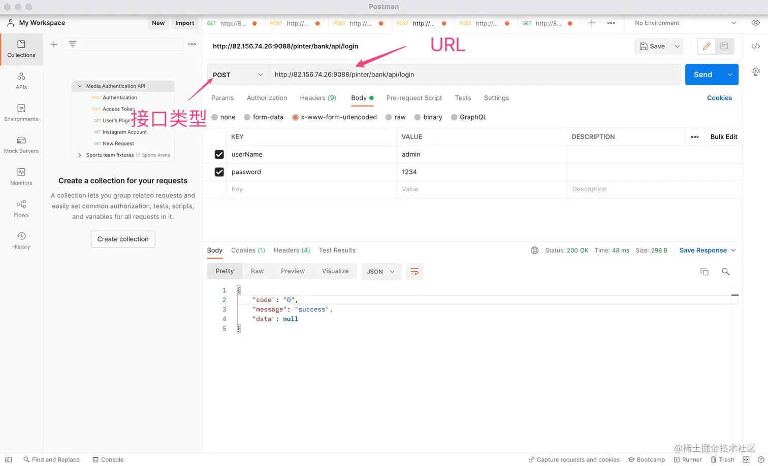Viewport: 768px width, 466px height.
Task: Click the Bulk Edit link
Action: [x=724, y=137]
